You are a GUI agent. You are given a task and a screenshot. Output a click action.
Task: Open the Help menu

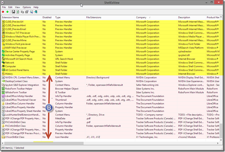click(36, 7)
